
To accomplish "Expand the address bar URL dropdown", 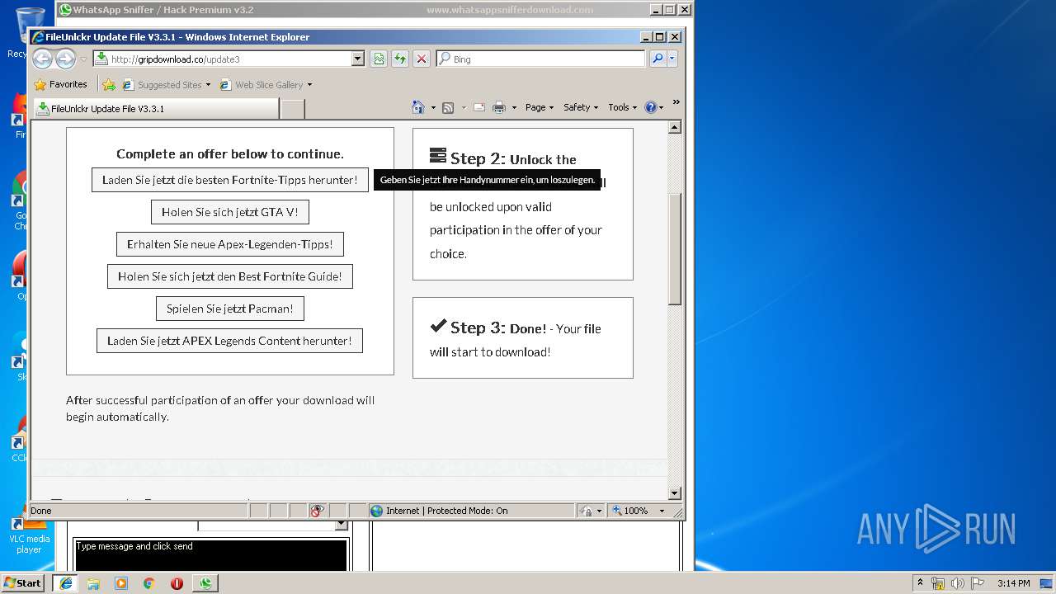I will (358, 59).
